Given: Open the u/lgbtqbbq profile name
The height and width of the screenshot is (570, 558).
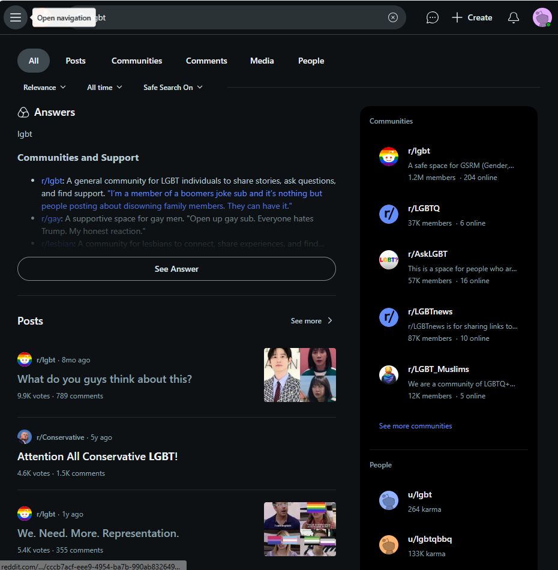Looking at the screenshot, I should tap(430, 539).
